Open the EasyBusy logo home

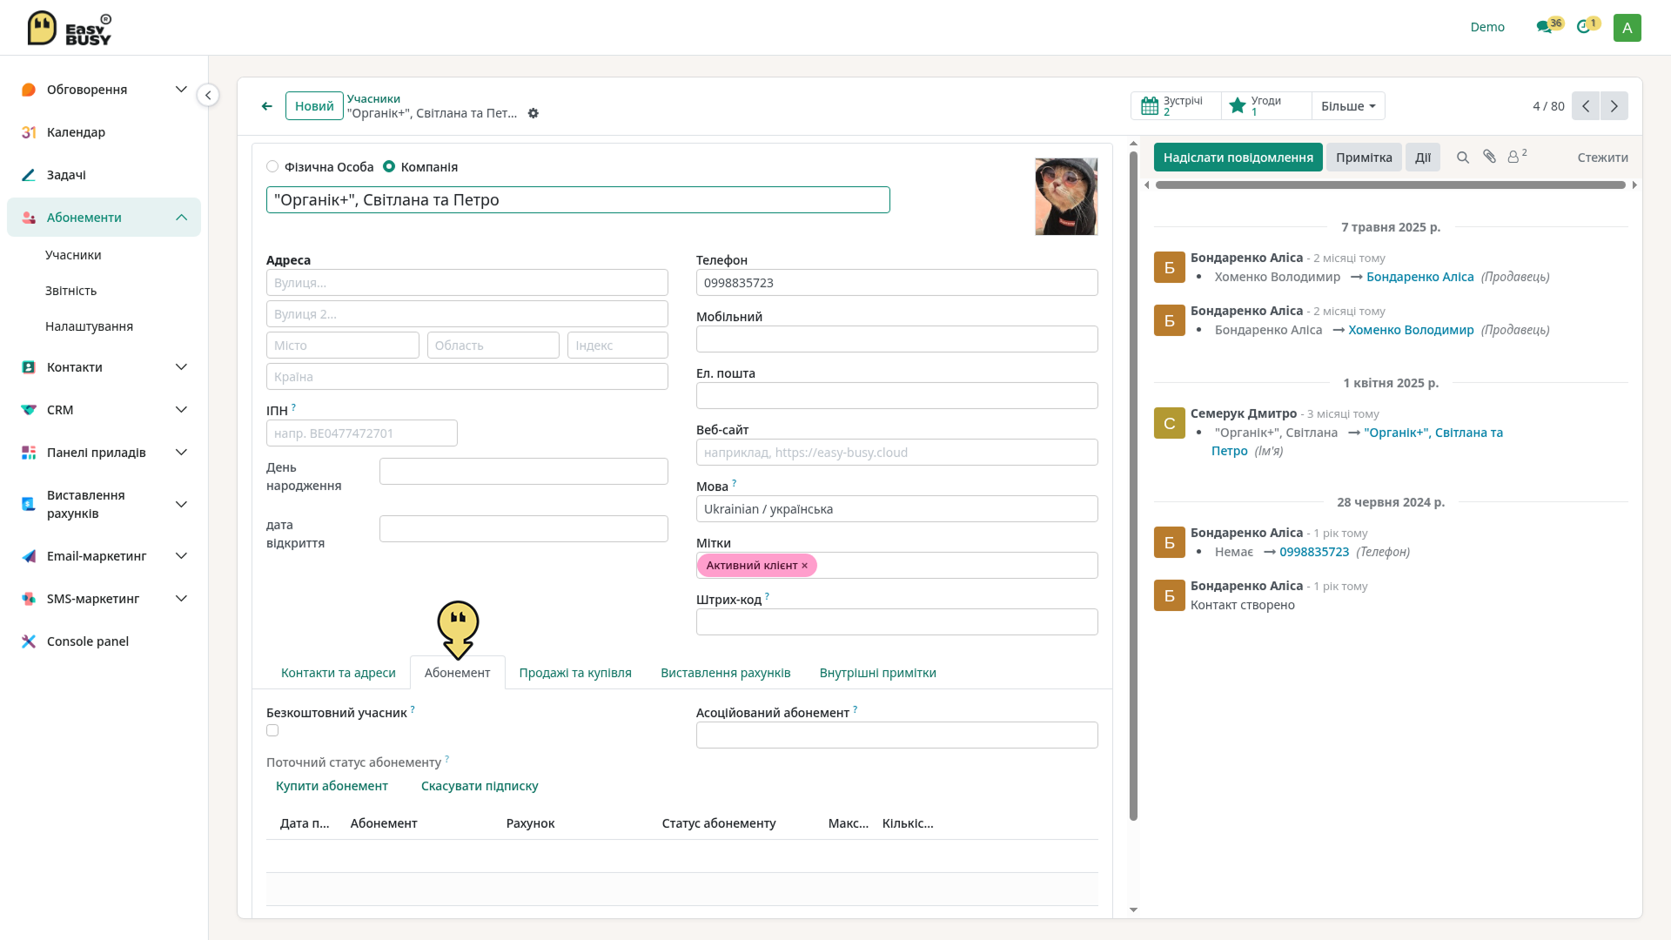pyautogui.click(x=70, y=28)
